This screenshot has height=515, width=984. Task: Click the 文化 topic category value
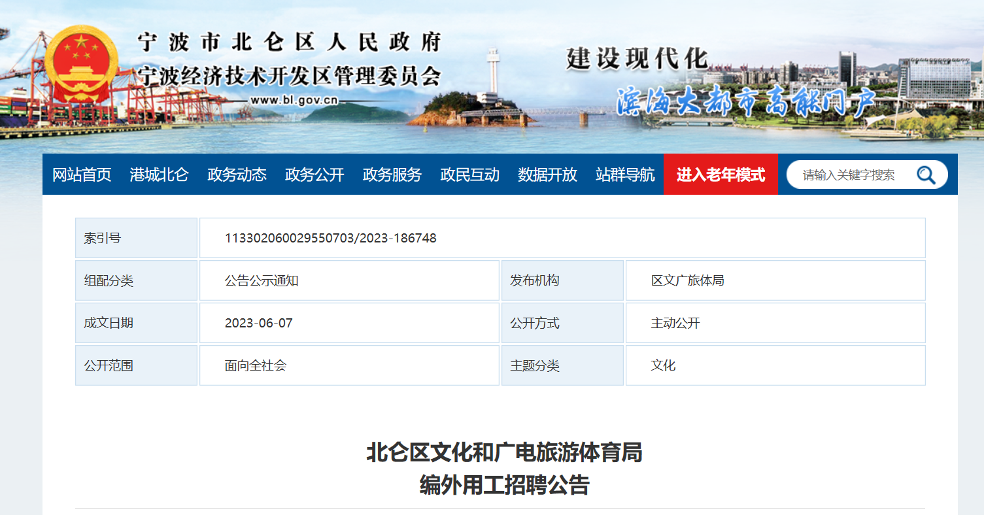click(663, 365)
